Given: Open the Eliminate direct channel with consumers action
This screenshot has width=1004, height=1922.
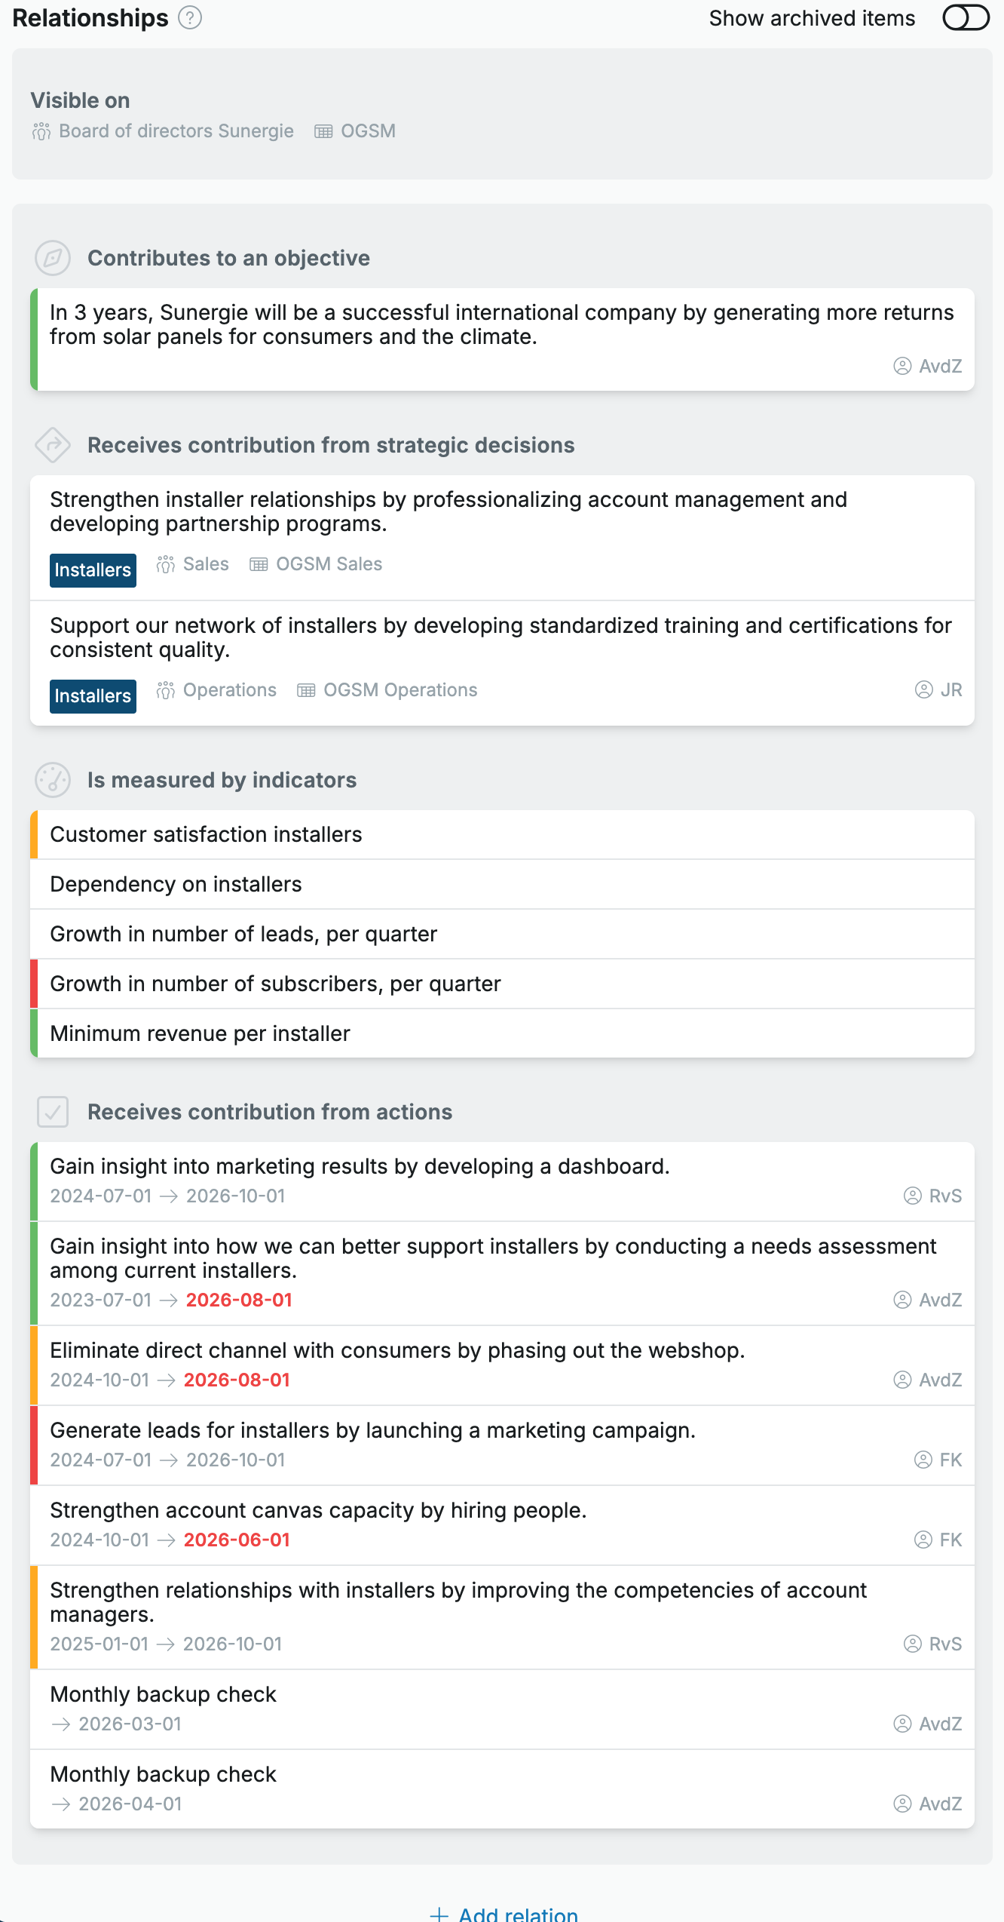Looking at the screenshot, I should pyautogui.click(x=502, y=1365).
